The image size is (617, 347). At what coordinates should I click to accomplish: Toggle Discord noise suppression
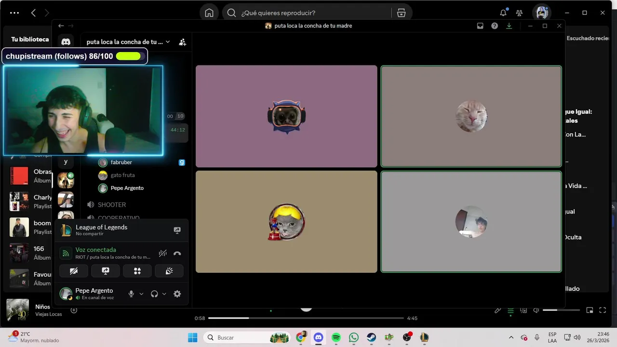(163, 253)
